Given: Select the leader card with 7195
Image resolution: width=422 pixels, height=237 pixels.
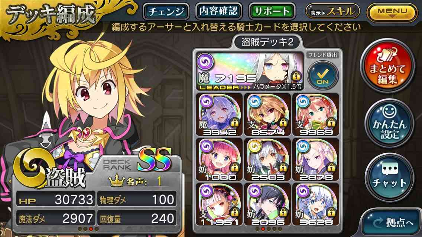Looking at the screenshot, I should point(250,71).
